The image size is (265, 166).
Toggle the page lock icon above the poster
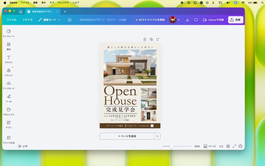[x=145, y=39]
